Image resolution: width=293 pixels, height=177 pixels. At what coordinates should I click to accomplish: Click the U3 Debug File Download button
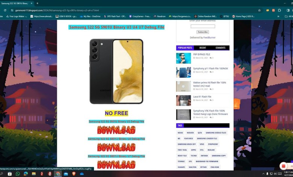tap(116, 130)
